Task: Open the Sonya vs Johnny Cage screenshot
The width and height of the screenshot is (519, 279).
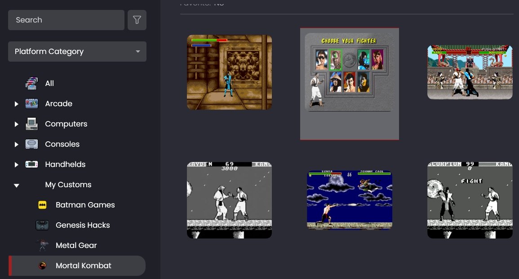Action: click(350, 200)
